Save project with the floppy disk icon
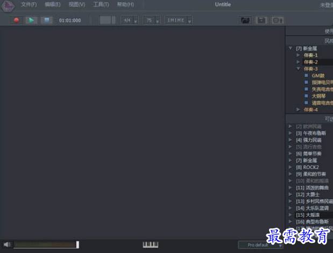The height and width of the screenshot is (253, 333). point(261,20)
